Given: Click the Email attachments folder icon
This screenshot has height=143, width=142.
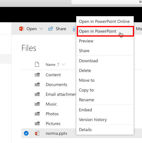Looking at the screenshot, I should pos(37,94).
